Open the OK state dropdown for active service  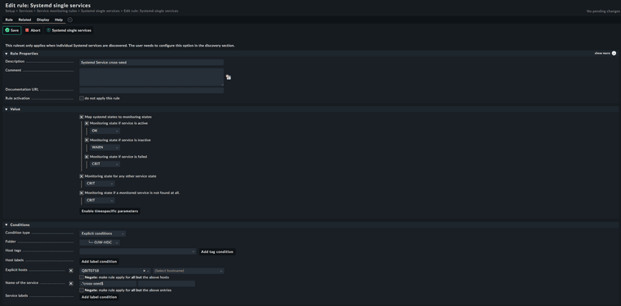point(105,131)
